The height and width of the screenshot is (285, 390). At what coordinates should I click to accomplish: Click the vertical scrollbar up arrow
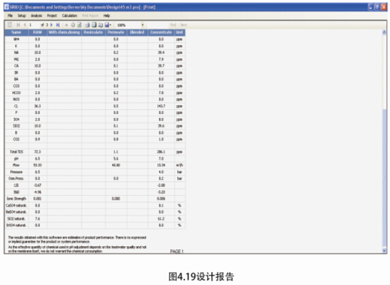point(385,32)
